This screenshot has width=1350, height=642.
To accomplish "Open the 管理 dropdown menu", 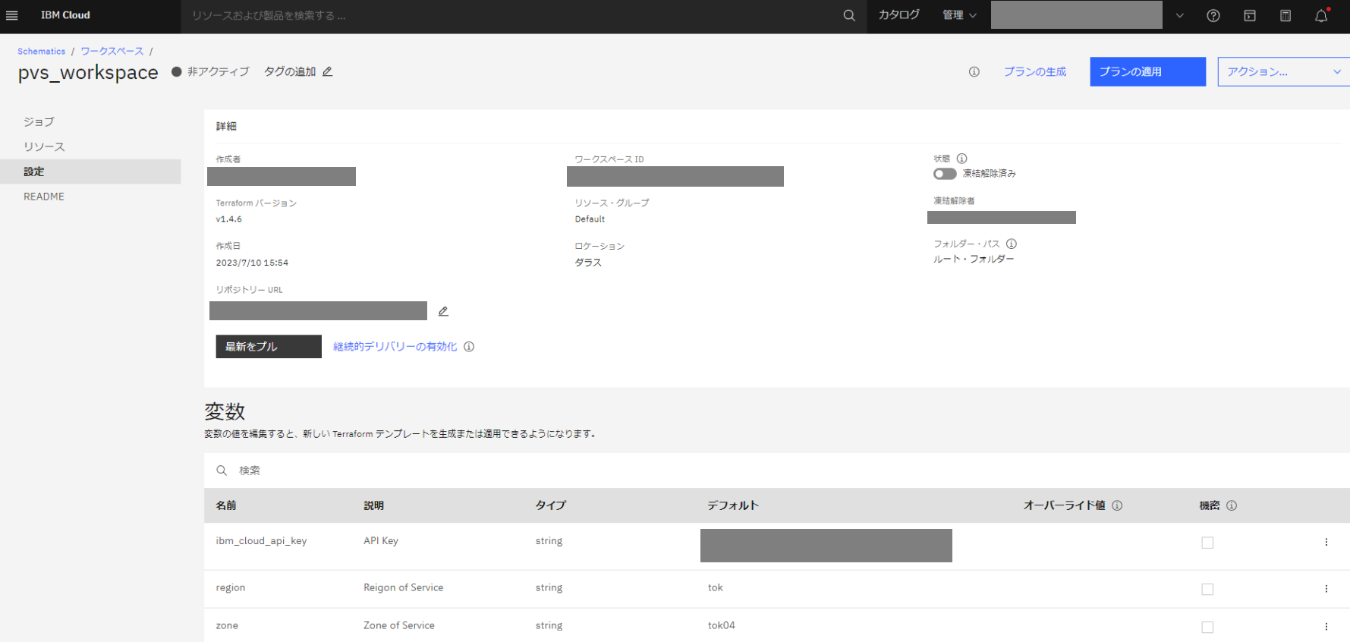I will pyautogui.click(x=959, y=15).
